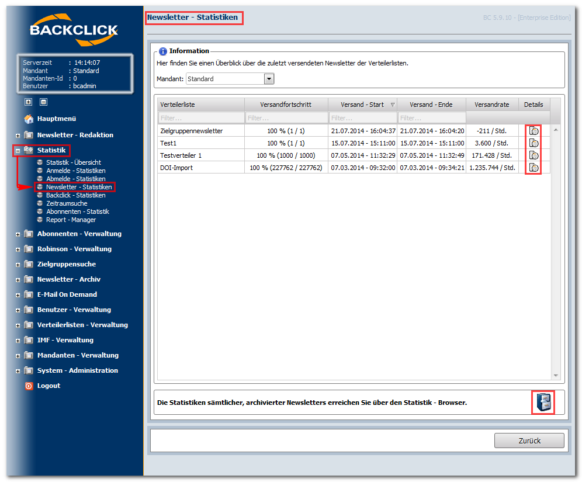
Task: Open Statistik - Übersicht menu entry
Action: pyautogui.click(x=74, y=162)
